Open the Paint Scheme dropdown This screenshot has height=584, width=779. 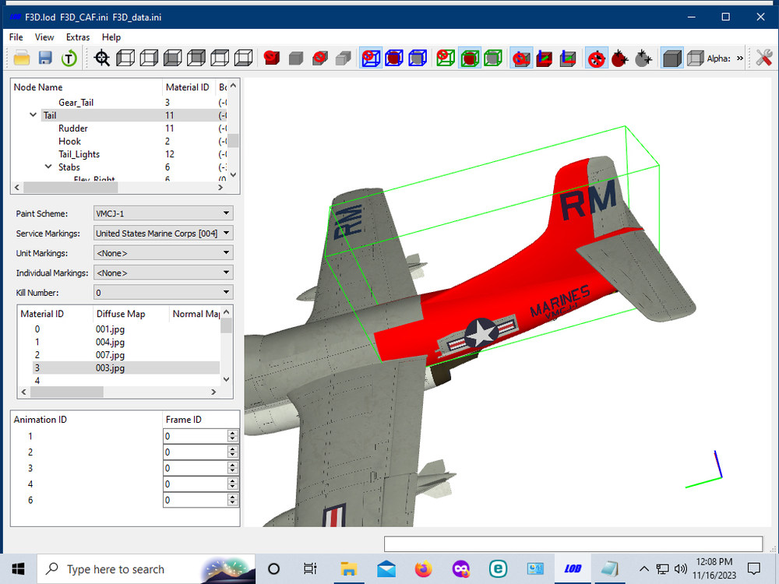pyautogui.click(x=163, y=213)
